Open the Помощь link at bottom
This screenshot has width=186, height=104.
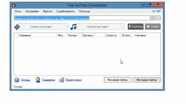25,80
